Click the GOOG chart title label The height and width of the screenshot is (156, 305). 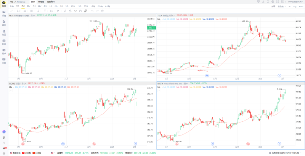point(13,83)
